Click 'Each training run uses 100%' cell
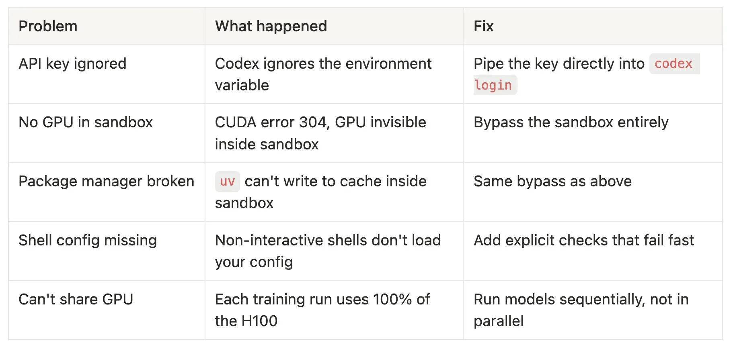This screenshot has width=731, height=347. 322,310
